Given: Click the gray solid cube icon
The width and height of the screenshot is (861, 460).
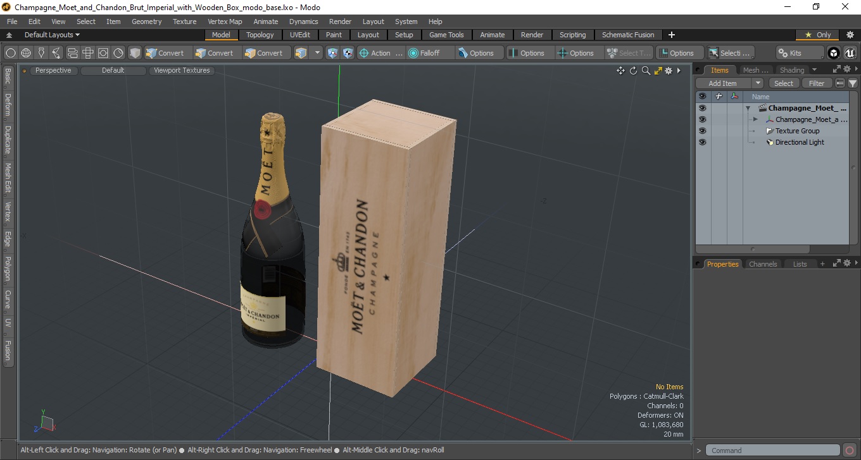Looking at the screenshot, I should [135, 53].
